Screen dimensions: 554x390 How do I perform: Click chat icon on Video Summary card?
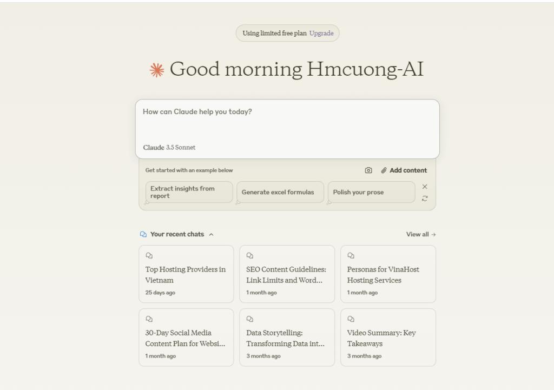(x=351, y=319)
